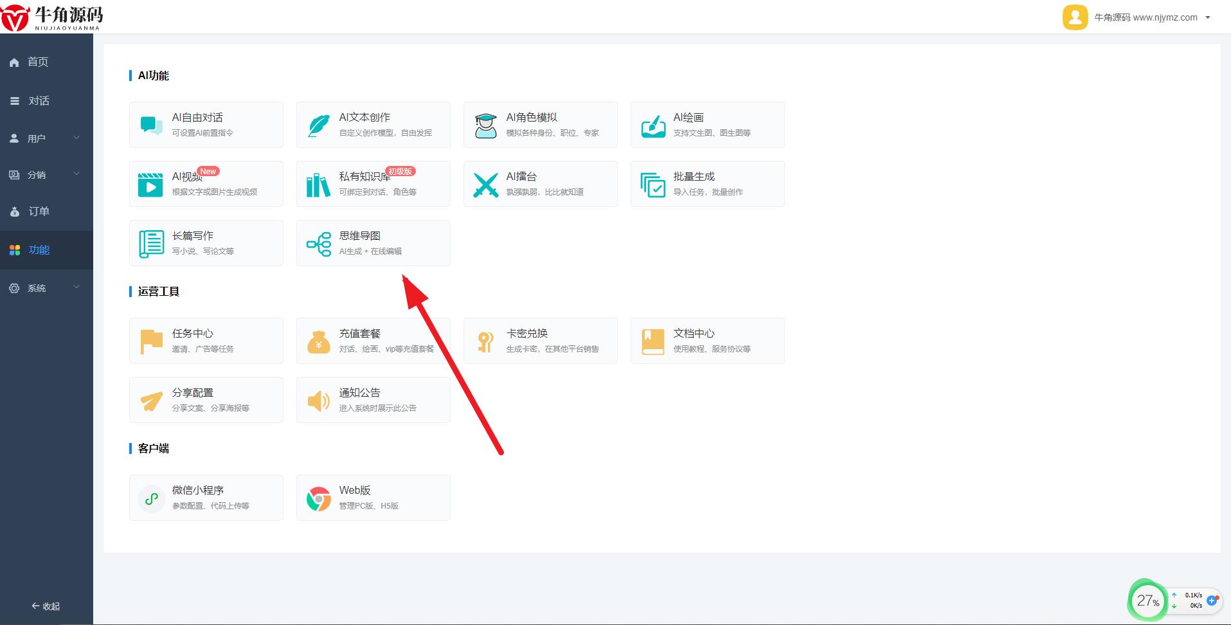
Task: Click the text 进入系统时展示此公告
Action: 378,408
